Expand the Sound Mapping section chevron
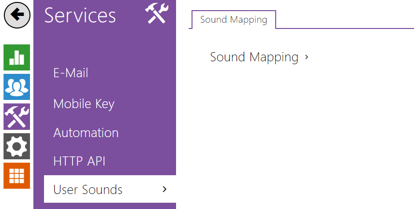 pos(307,57)
